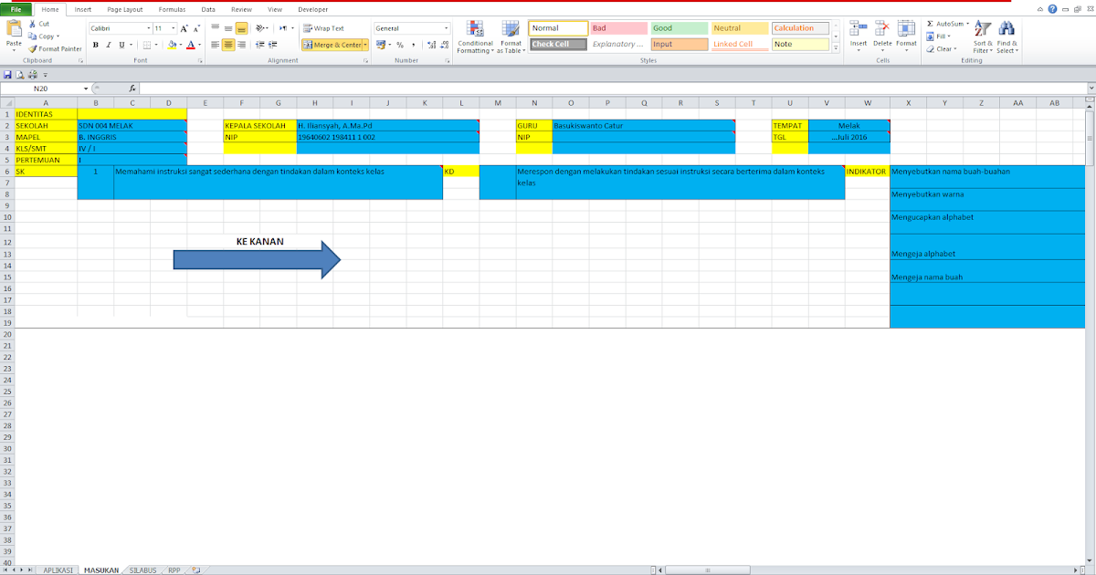Open the font size dropdown
1096x575 pixels.
point(173,28)
